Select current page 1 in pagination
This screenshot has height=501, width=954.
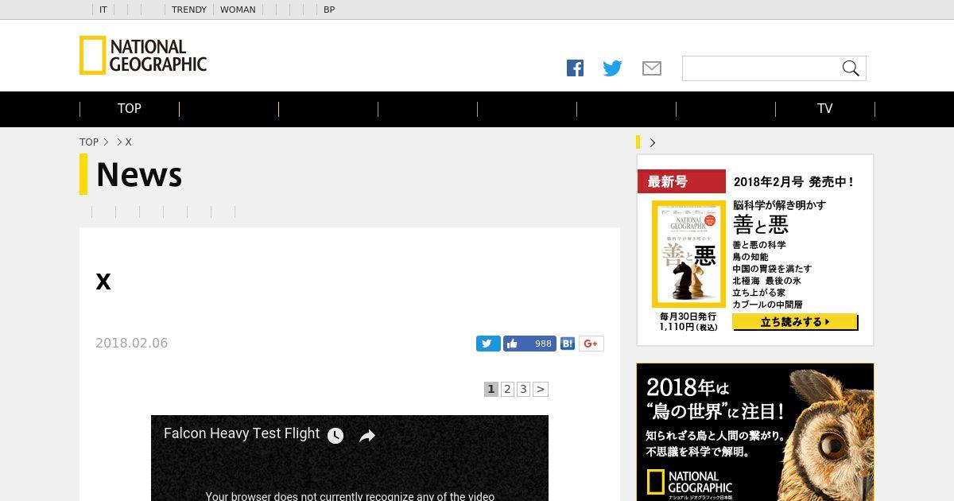[491, 389]
